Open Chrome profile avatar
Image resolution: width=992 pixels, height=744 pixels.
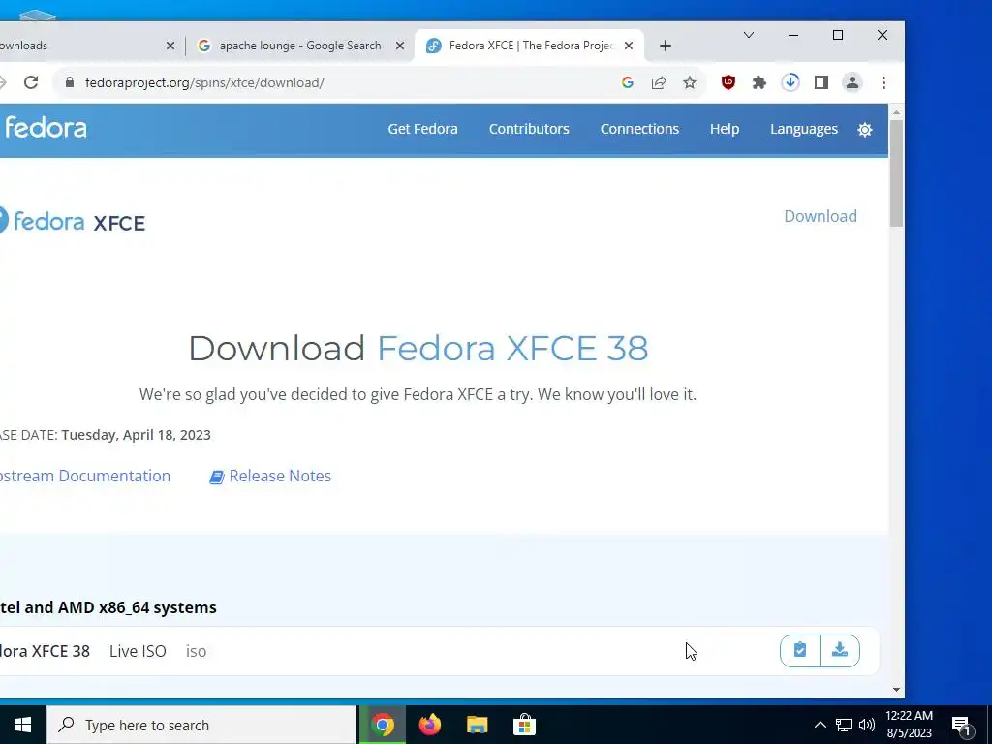pyautogui.click(x=852, y=82)
